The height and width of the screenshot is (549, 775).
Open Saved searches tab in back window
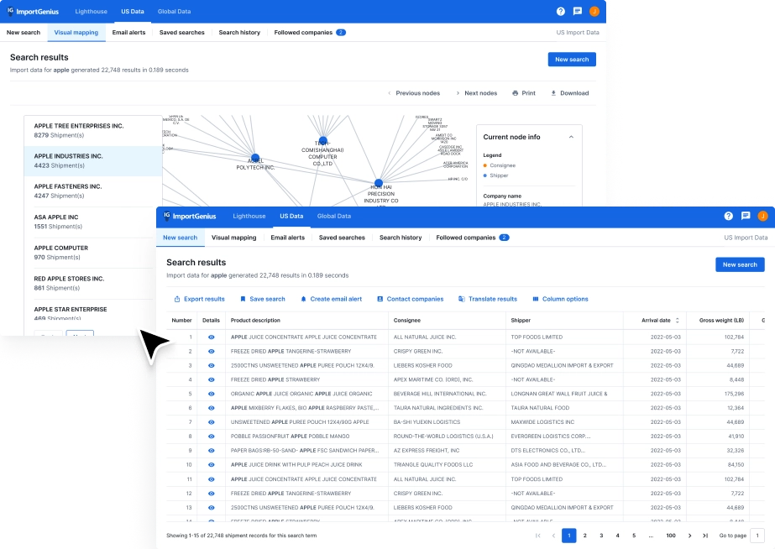tap(182, 33)
